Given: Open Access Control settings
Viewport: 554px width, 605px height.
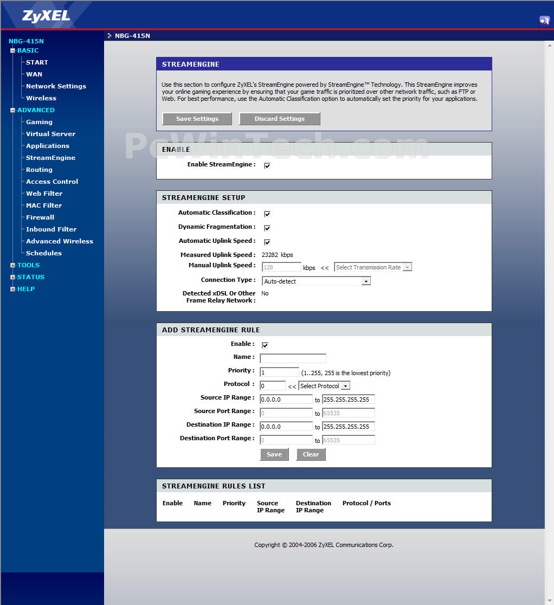Looking at the screenshot, I should pos(51,182).
